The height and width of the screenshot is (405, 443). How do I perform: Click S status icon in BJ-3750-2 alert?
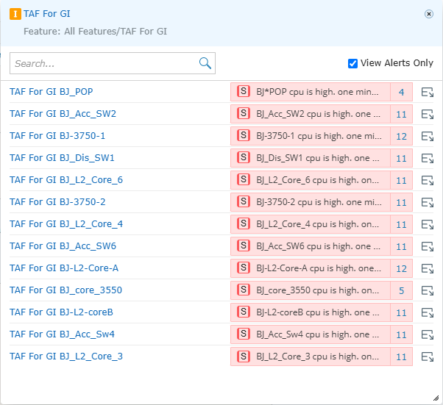click(244, 201)
